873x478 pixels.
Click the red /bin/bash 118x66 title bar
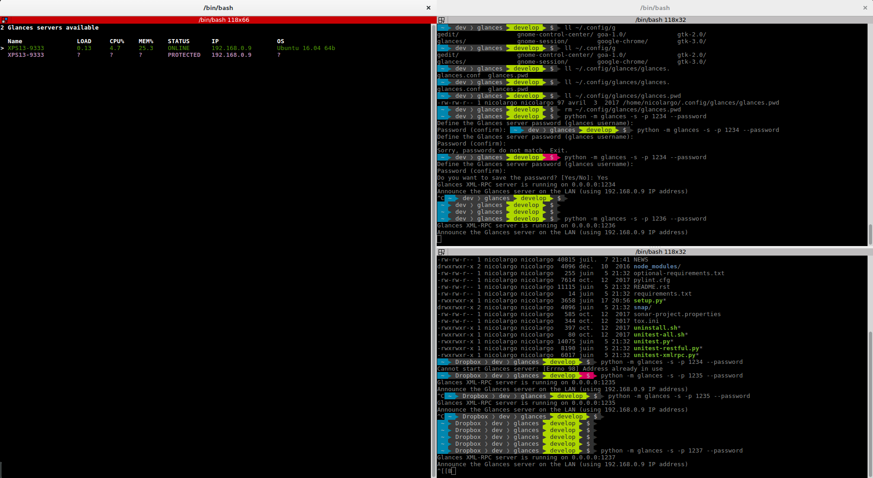(x=224, y=20)
